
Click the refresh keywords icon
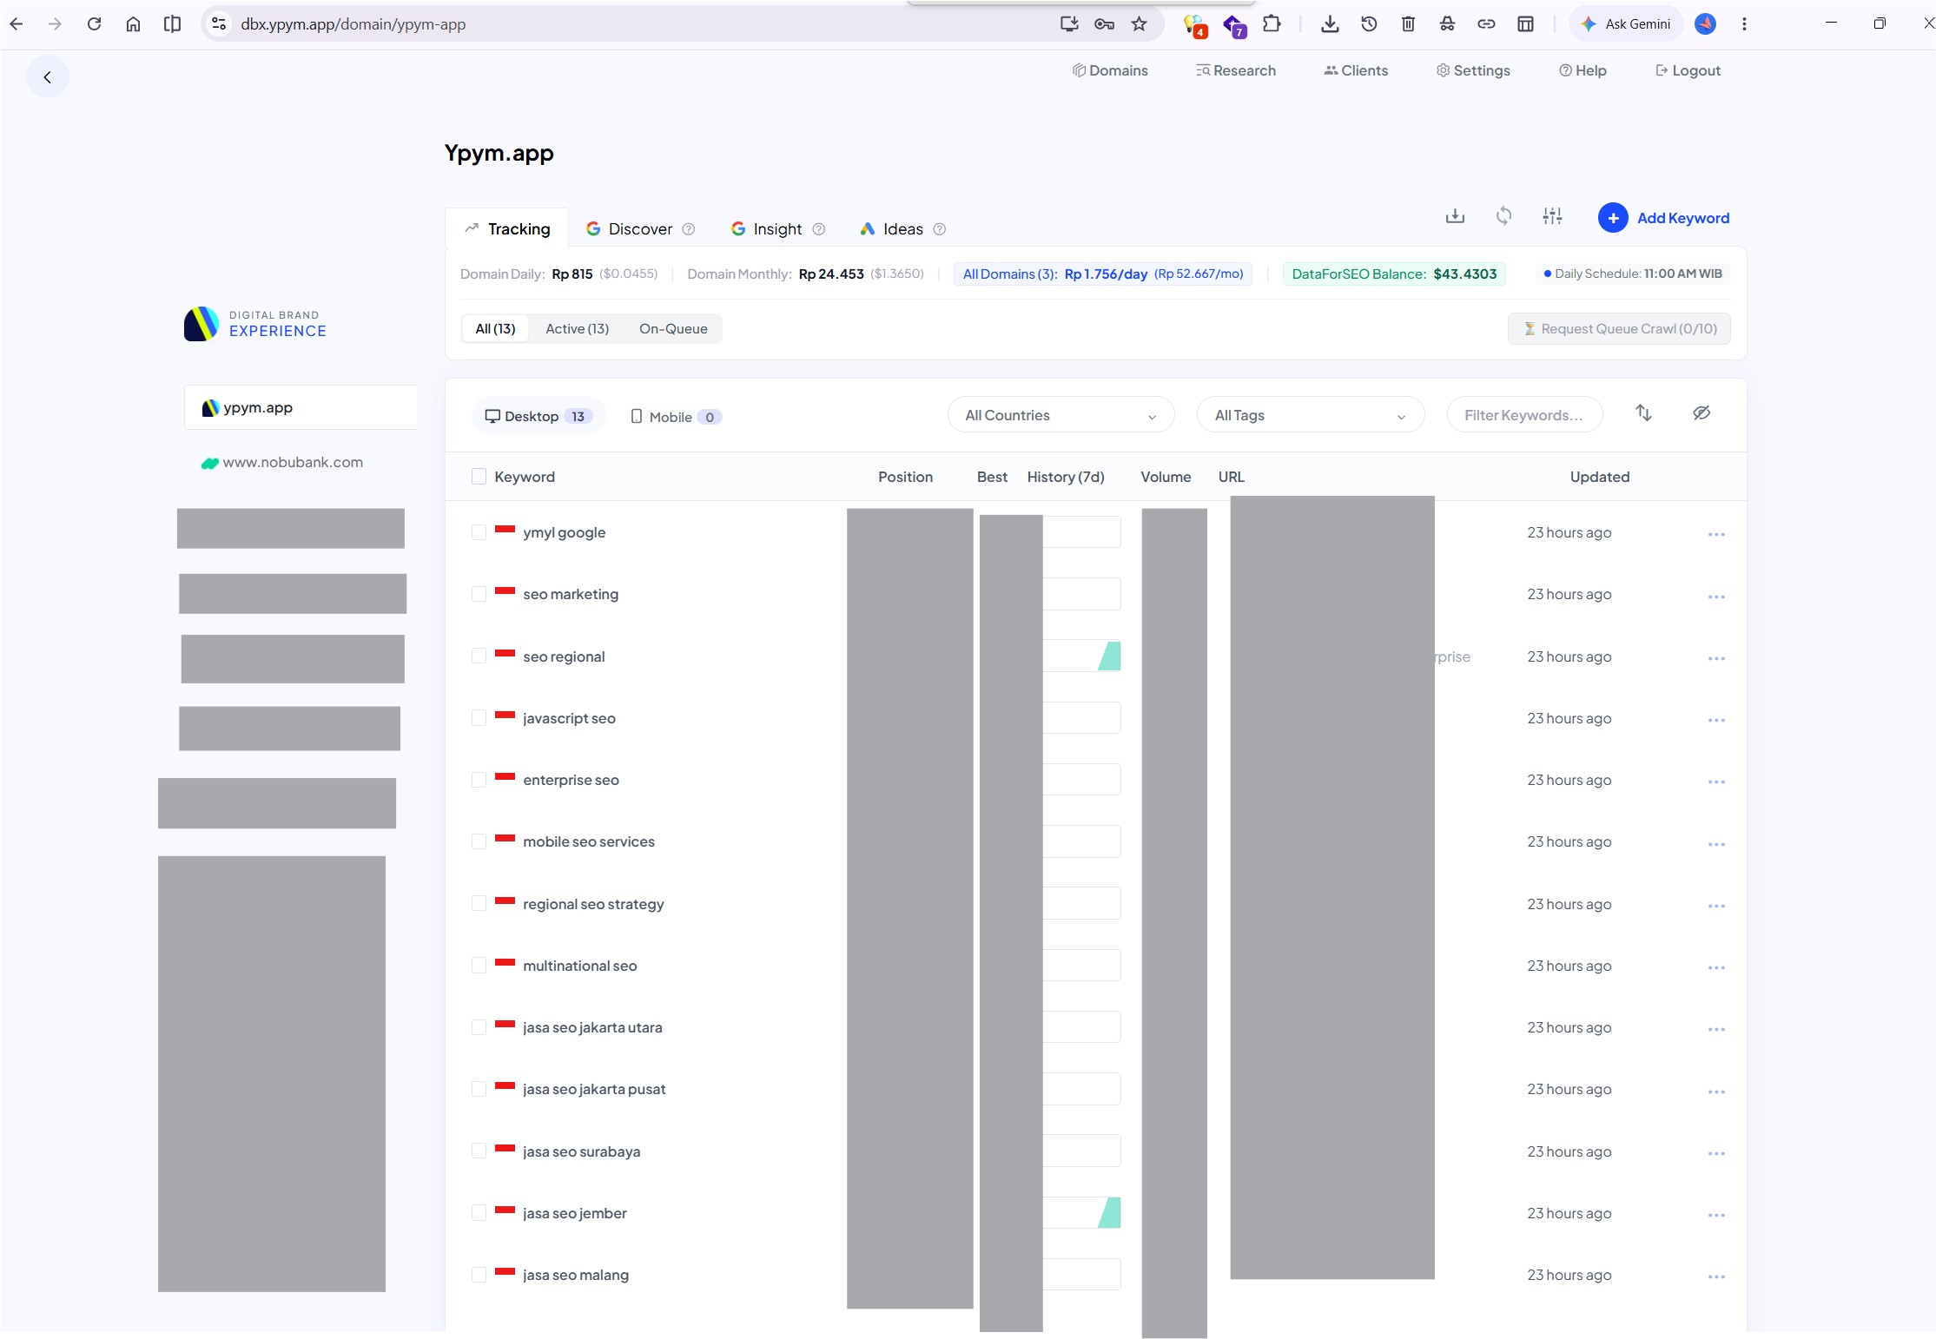coord(1503,215)
